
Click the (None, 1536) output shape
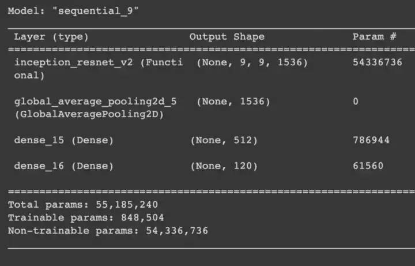[233, 102]
